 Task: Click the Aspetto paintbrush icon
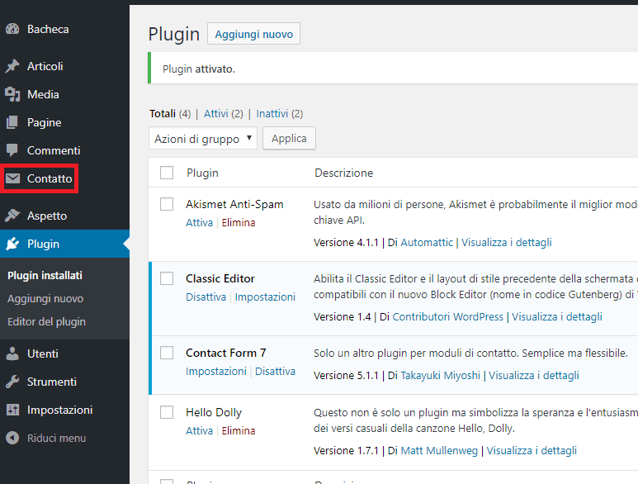point(12,216)
